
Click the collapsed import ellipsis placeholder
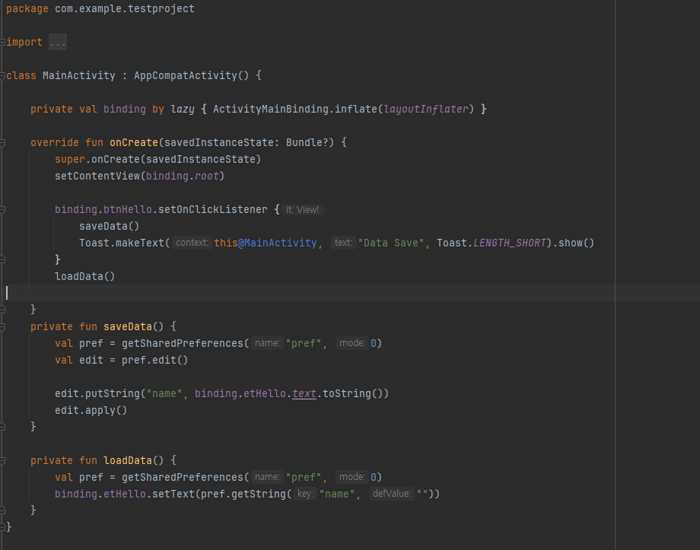58,42
